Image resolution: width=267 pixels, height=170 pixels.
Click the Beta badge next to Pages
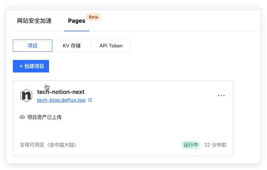93,17
